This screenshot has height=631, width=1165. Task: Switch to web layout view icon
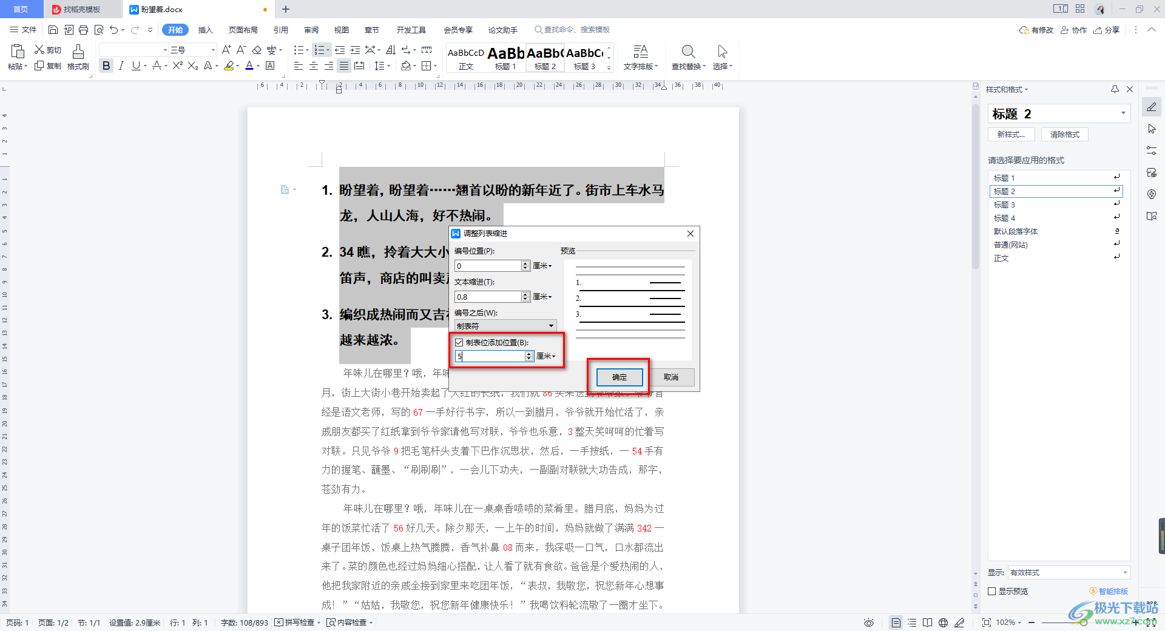coord(943,623)
